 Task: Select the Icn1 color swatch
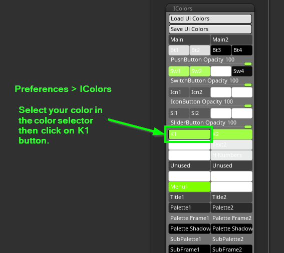[x=179, y=92]
